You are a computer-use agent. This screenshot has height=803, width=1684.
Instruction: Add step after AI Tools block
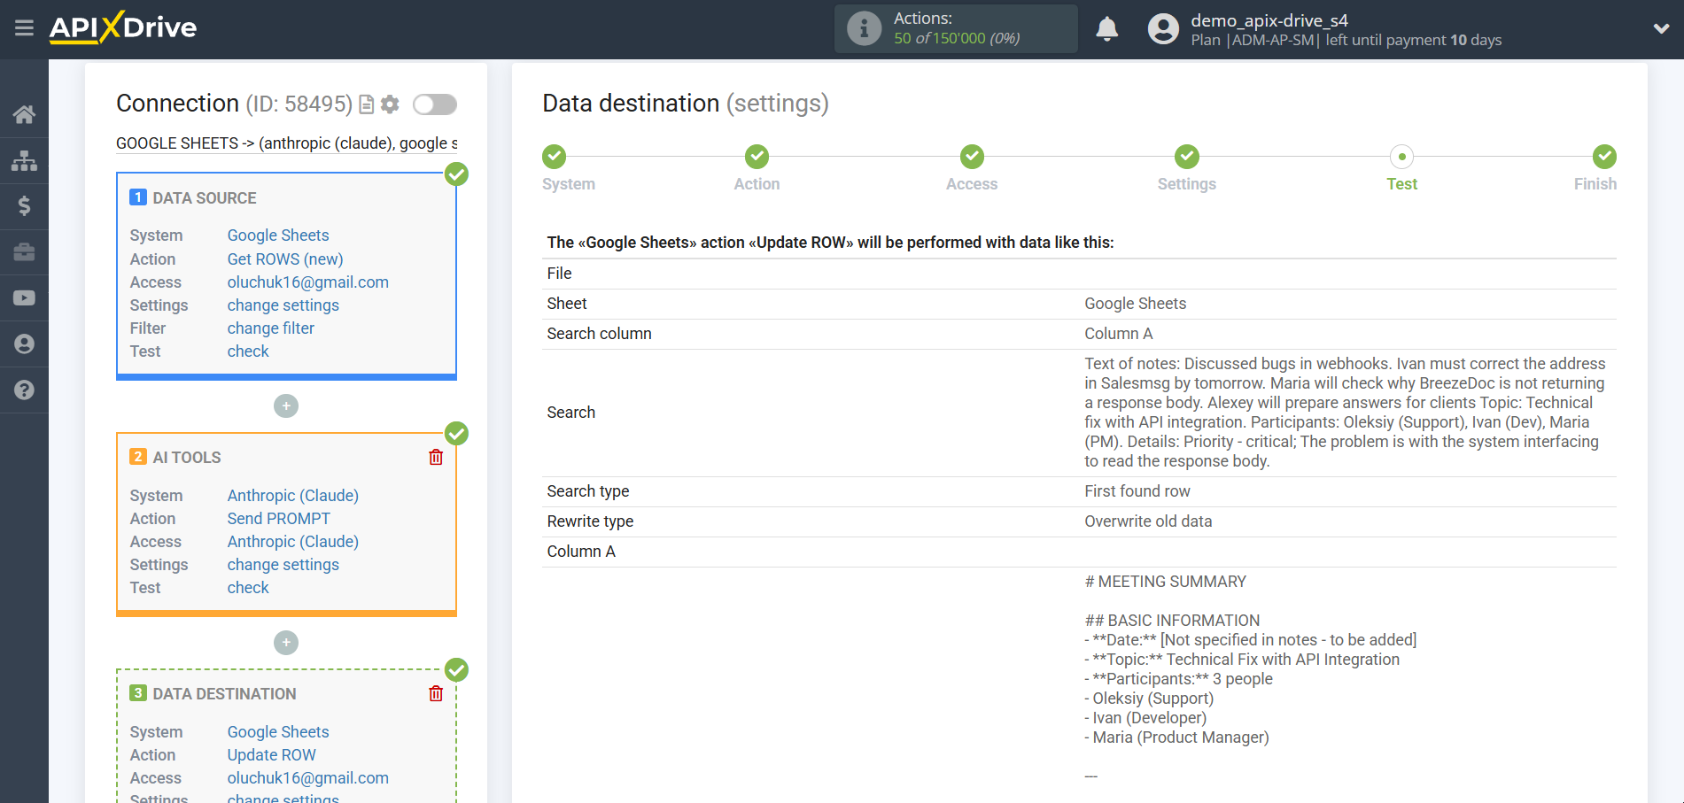pos(286,643)
